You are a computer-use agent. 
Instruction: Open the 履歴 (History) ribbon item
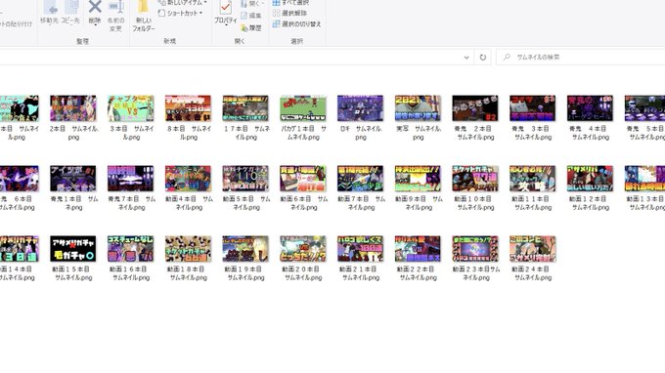pos(251,28)
